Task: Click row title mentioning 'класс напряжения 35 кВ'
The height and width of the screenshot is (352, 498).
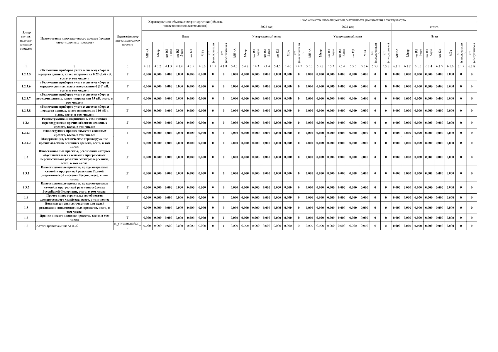Action: (x=74, y=99)
